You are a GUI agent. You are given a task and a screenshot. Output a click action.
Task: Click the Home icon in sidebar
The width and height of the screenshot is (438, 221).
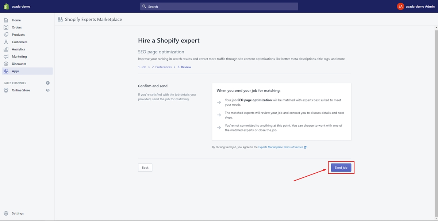point(6,20)
